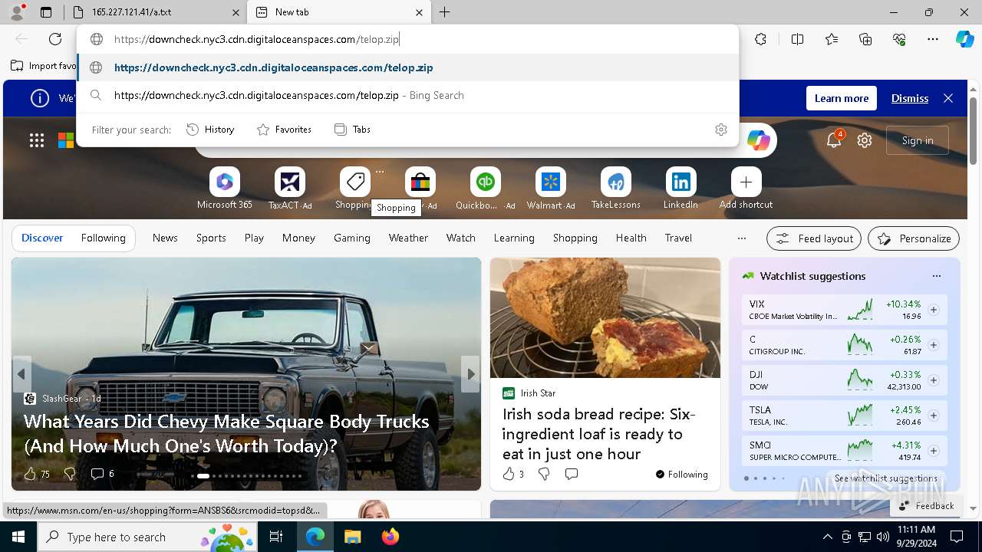Open the Extensions puzzle icon

tap(760, 39)
